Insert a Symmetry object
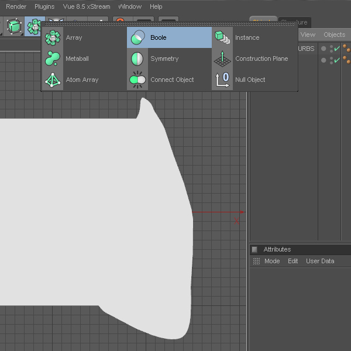The width and height of the screenshot is (351, 351). (169, 58)
